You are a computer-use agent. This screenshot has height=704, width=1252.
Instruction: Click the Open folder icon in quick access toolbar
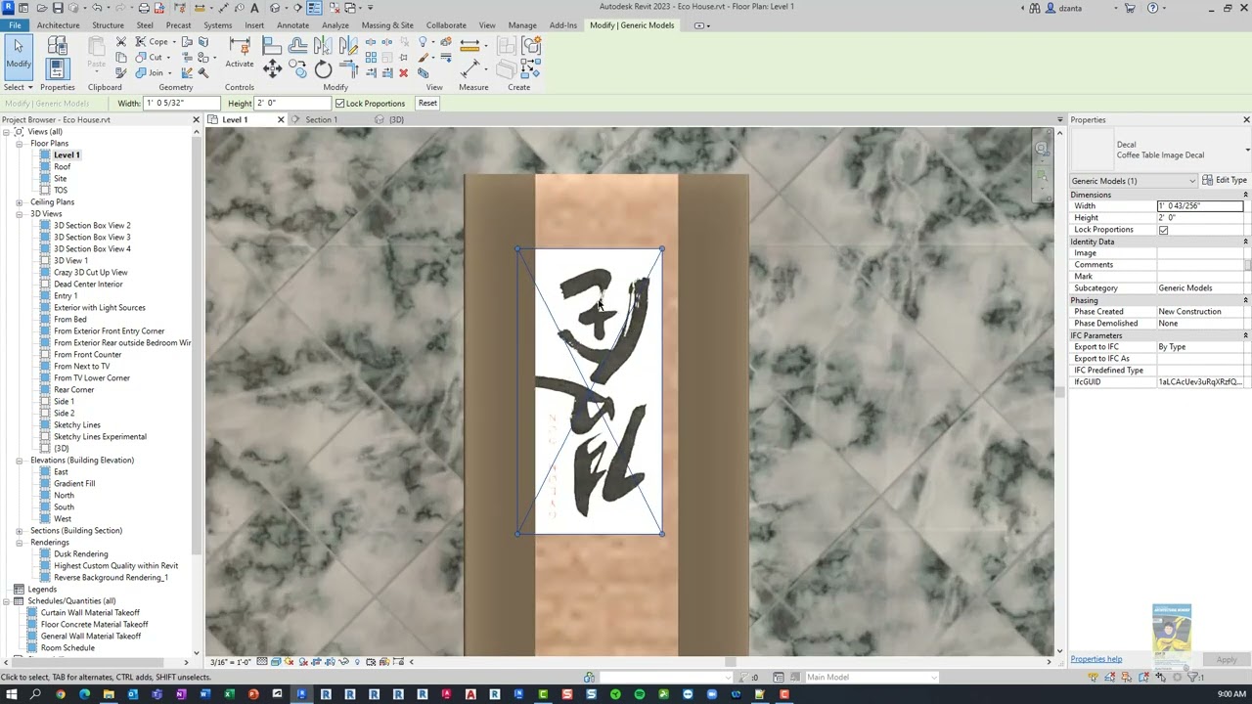click(41, 7)
